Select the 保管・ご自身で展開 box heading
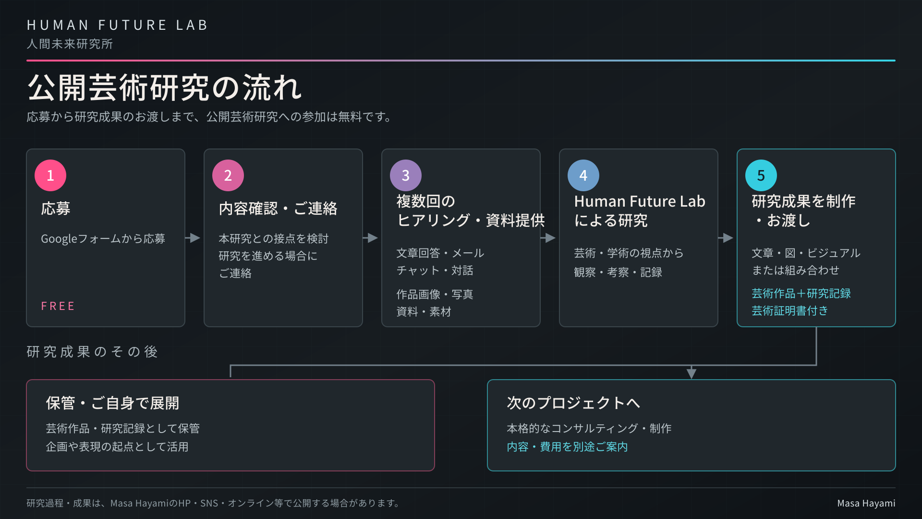Screen dimensions: 922x519 click(112, 403)
